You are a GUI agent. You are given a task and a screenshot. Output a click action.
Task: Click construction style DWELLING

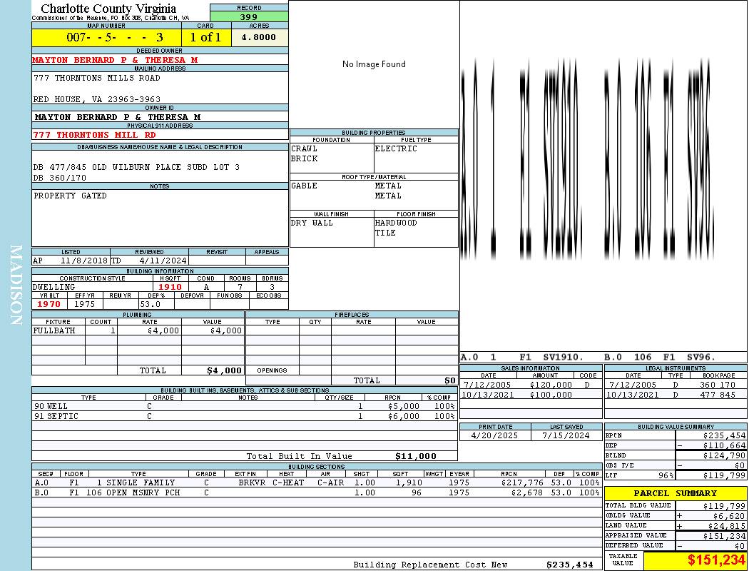(54, 287)
